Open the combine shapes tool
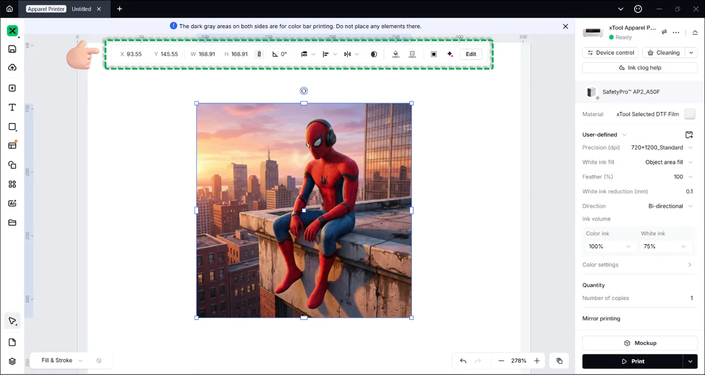705x375 pixels. pos(12,165)
